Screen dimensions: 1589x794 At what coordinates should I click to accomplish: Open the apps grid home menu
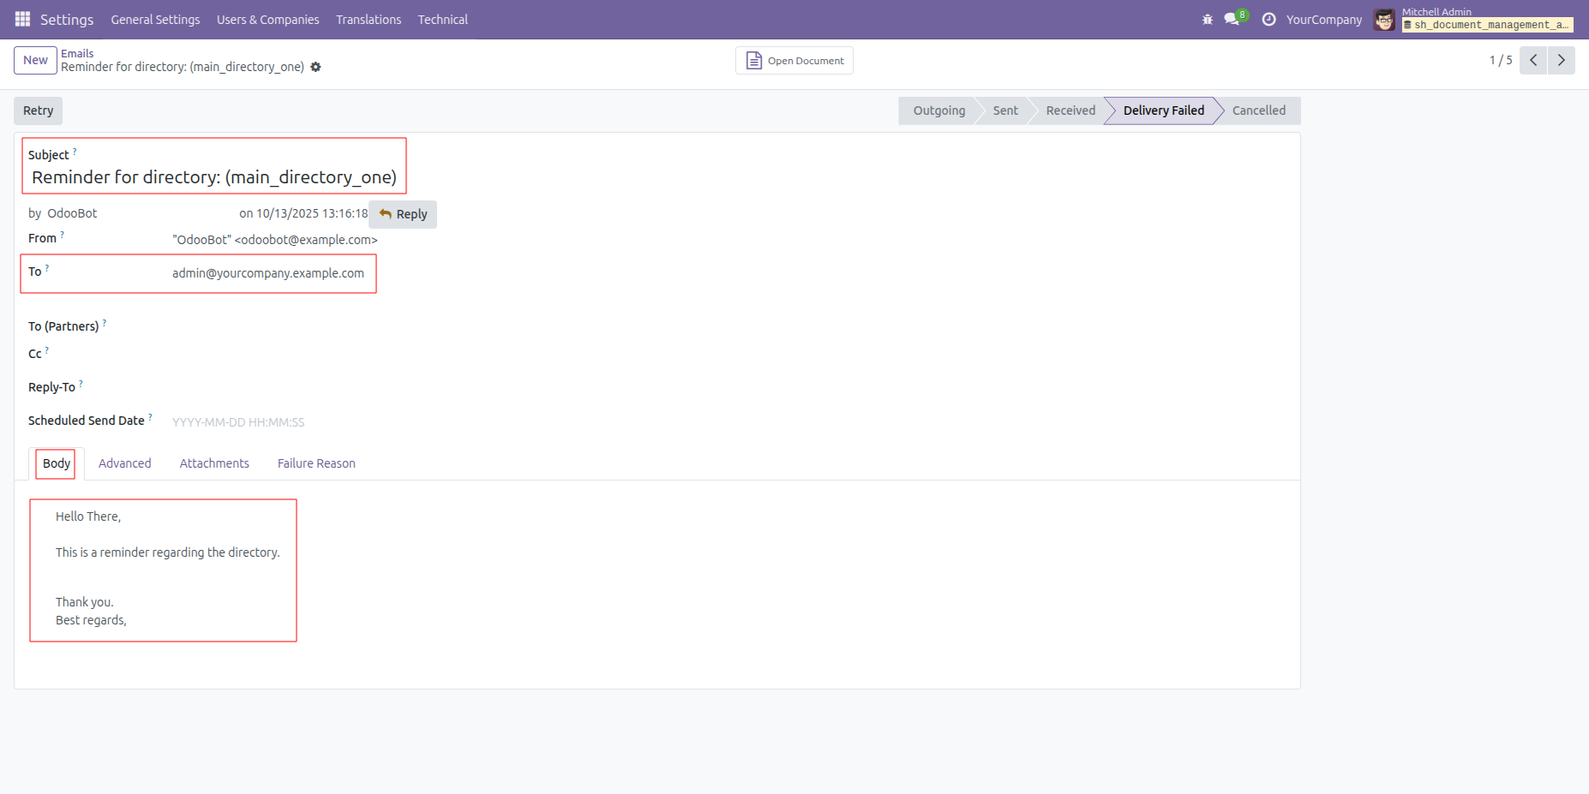[x=22, y=19]
